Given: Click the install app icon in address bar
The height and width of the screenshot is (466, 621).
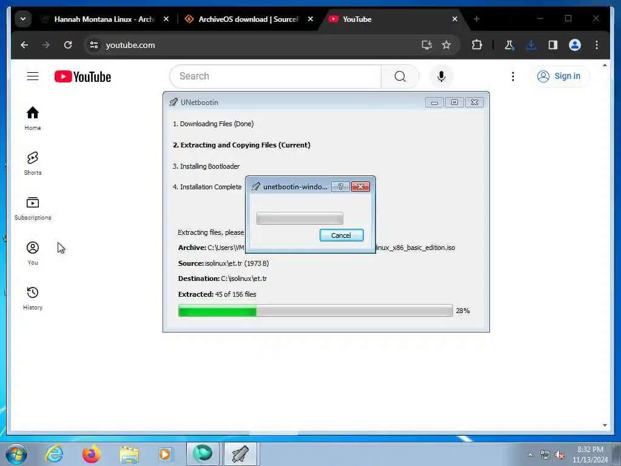Looking at the screenshot, I should point(426,45).
